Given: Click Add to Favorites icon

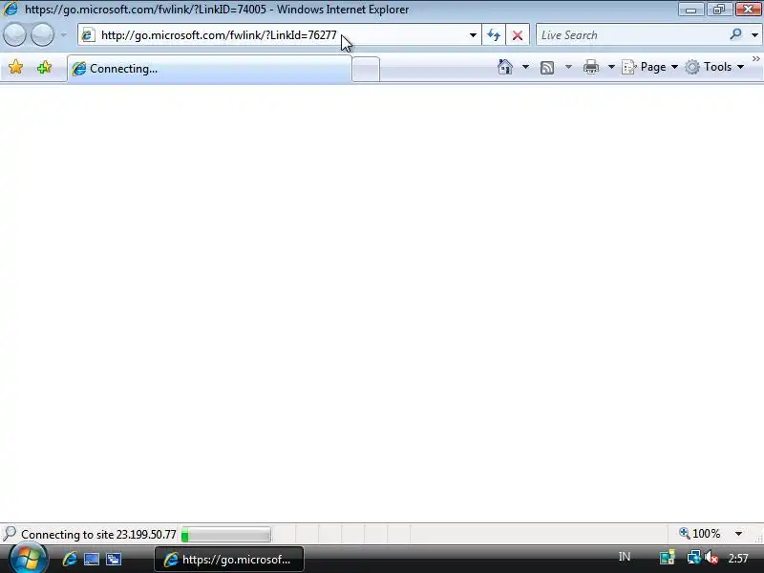Looking at the screenshot, I should pyautogui.click(x=44, y=67).
